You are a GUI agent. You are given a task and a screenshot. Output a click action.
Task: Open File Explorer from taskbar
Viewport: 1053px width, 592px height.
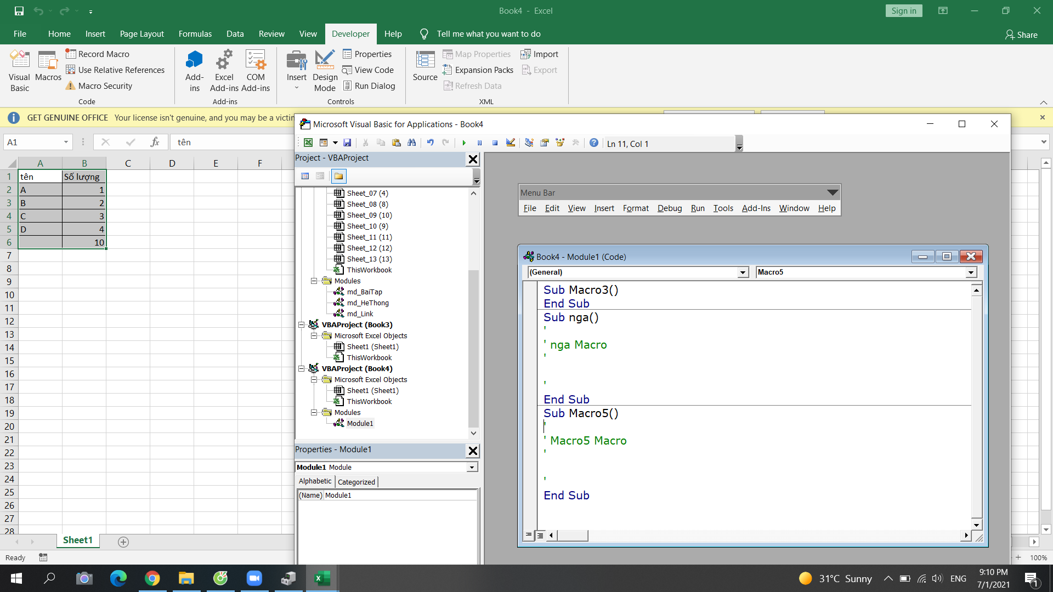[x=186, y=578]
